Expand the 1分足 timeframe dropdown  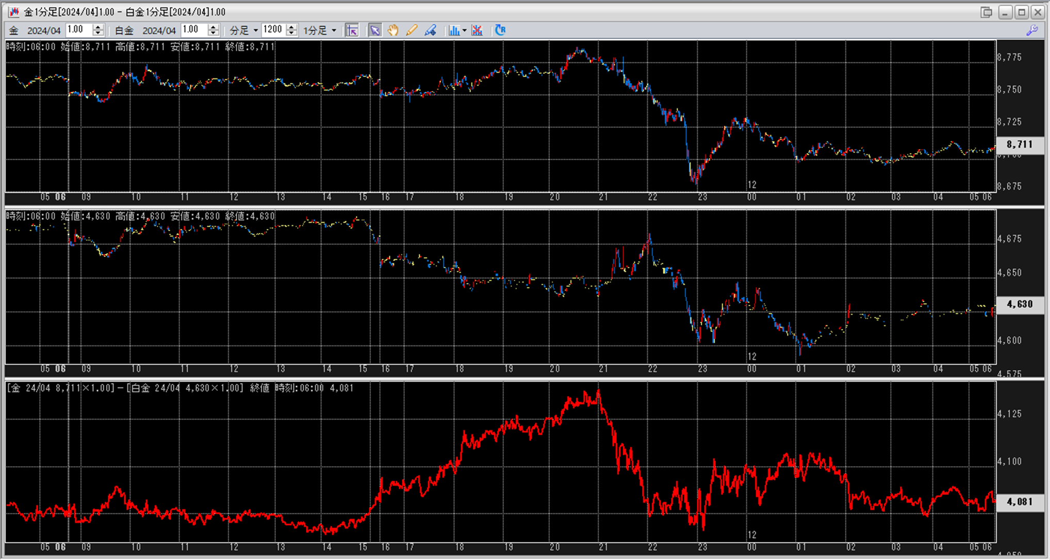(x=334, y=30)
